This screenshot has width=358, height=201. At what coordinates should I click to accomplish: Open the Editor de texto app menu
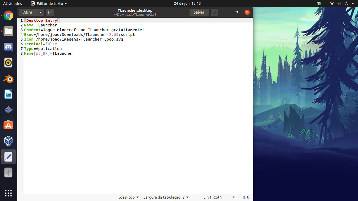(49, 3)
